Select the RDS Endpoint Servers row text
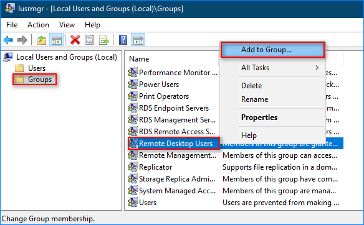This screenshot has width=364, height=225. point(174,108)
